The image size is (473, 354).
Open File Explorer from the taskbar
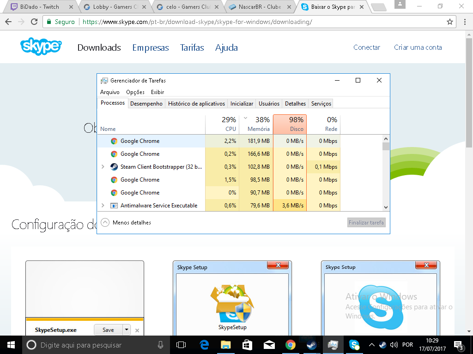(225, 345)
